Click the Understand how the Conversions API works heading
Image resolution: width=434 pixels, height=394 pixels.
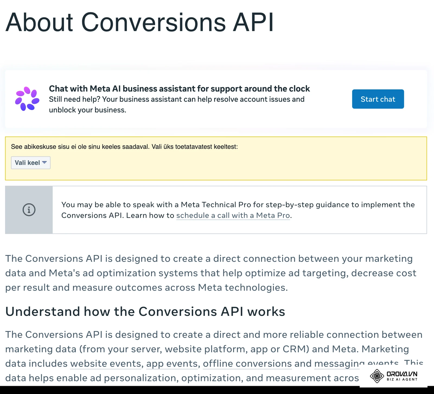pyautogui.click(x=145, y=311)
